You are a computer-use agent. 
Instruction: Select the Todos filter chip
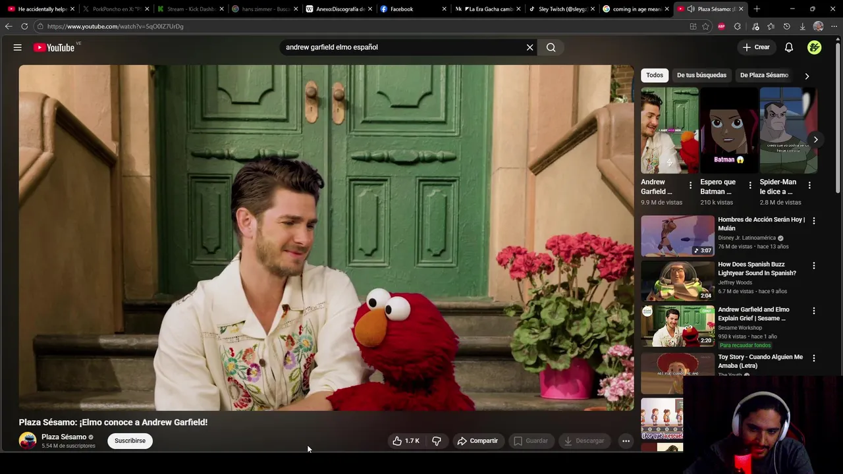(655, 75)
